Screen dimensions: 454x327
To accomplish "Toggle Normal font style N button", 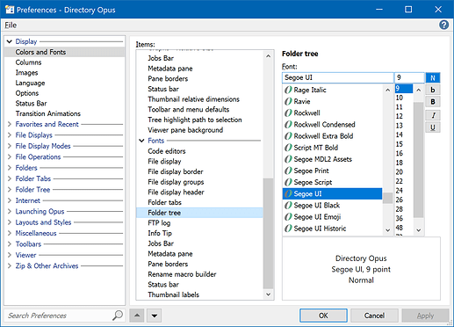I will tap(433, 78).
